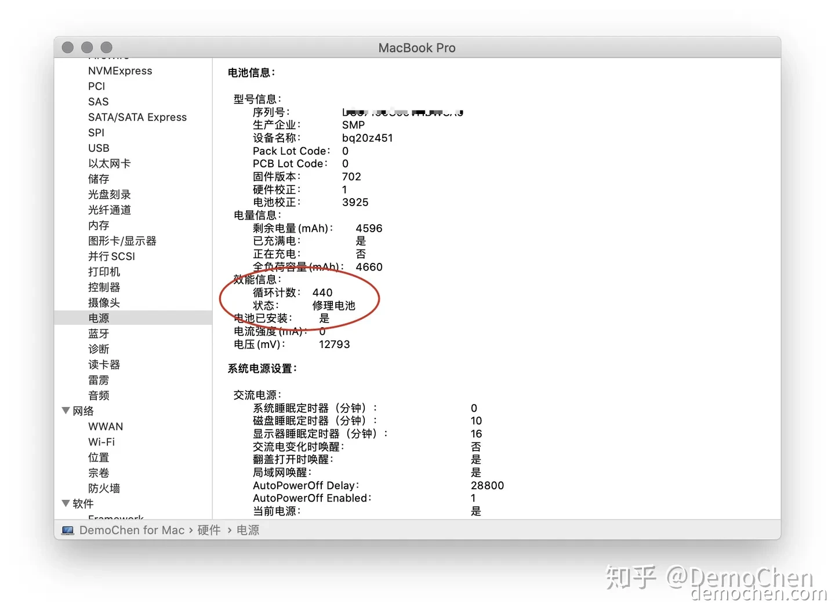835x611 pixels.
Task: Open the 储存 sidebar entry
Action: (99, 179)
